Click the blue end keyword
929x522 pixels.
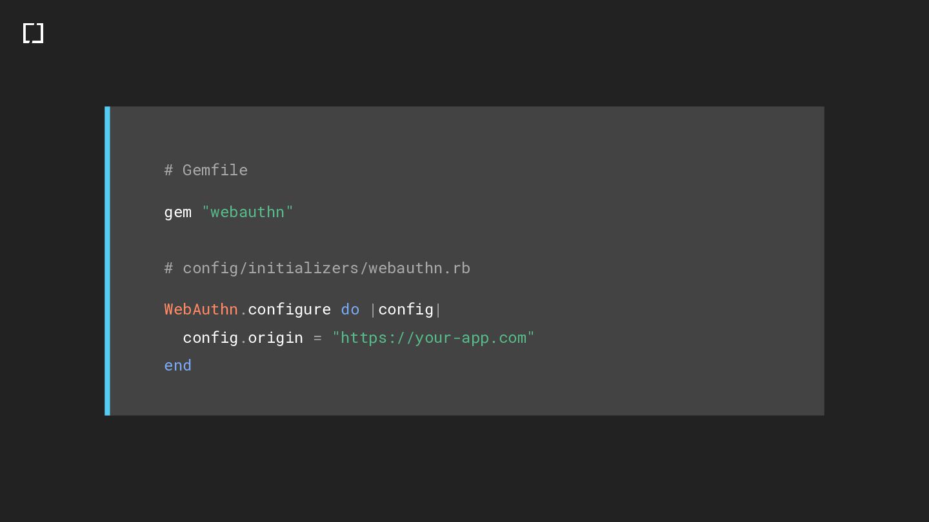pos(177,365)
